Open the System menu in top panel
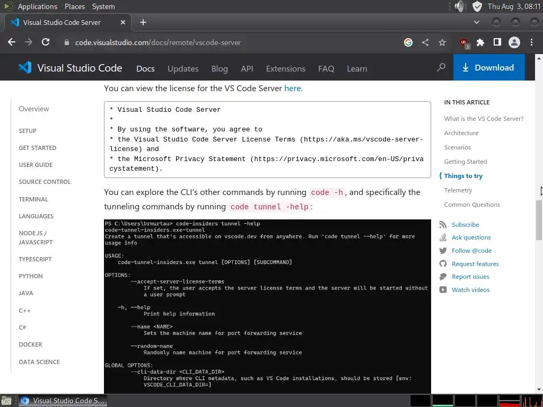The image size is (543, 407). (x=103, y=6)
